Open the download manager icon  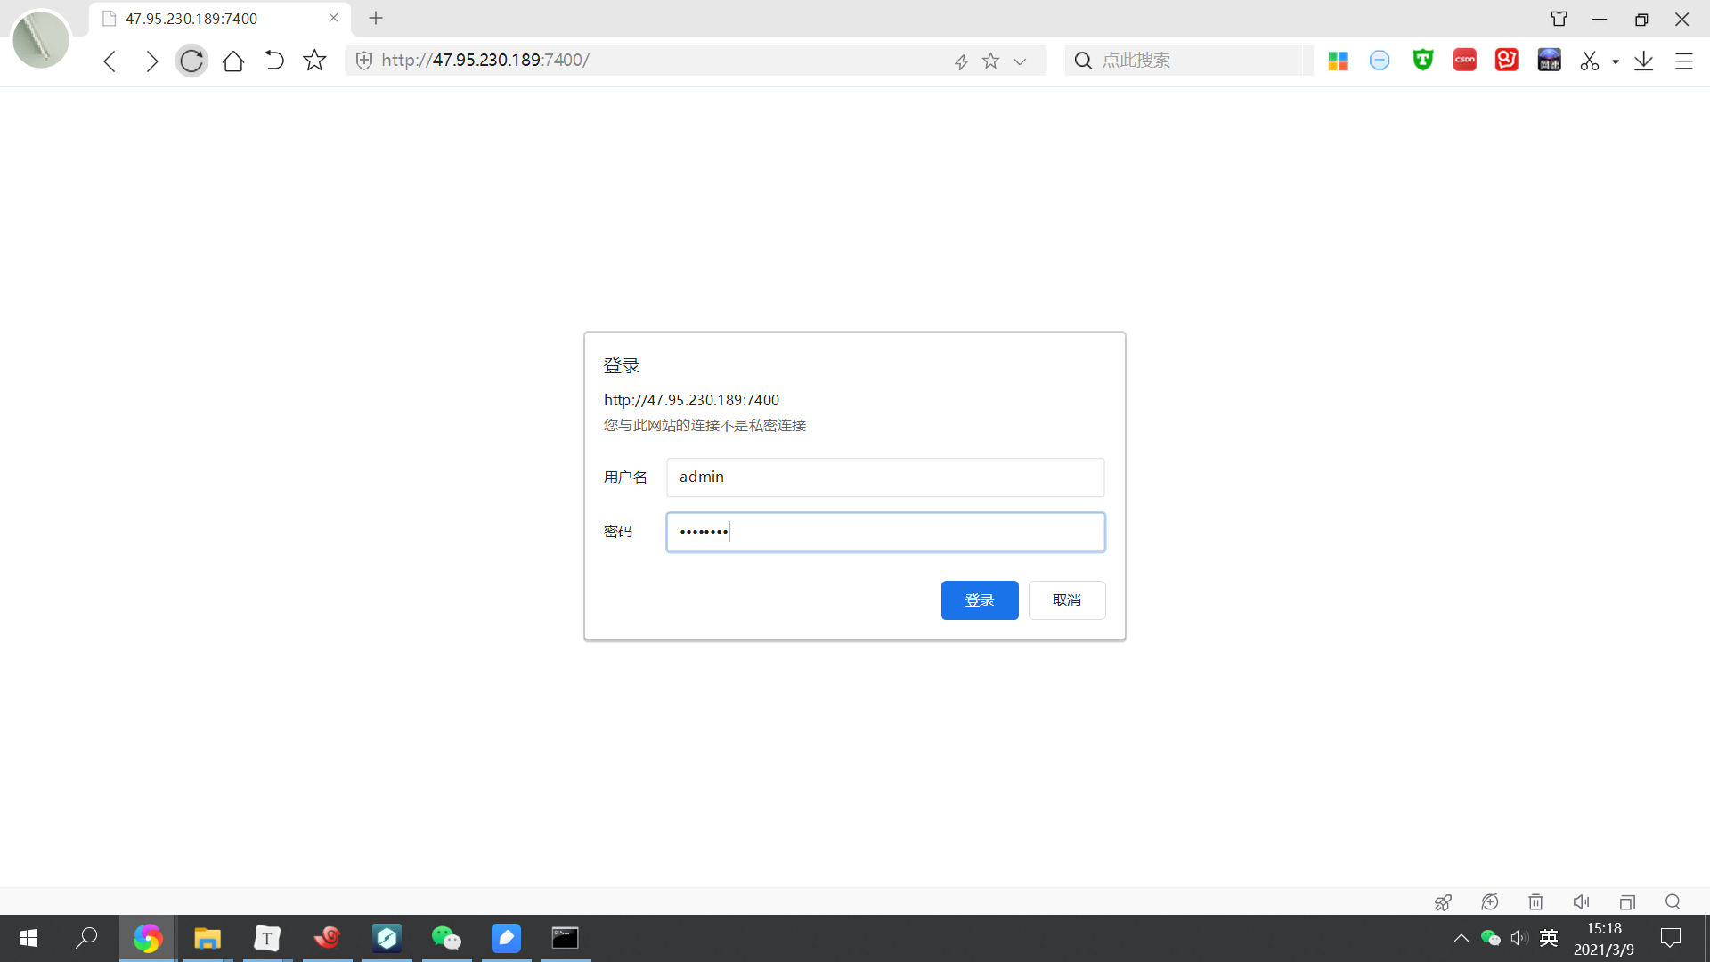(x=1644, y=60)
